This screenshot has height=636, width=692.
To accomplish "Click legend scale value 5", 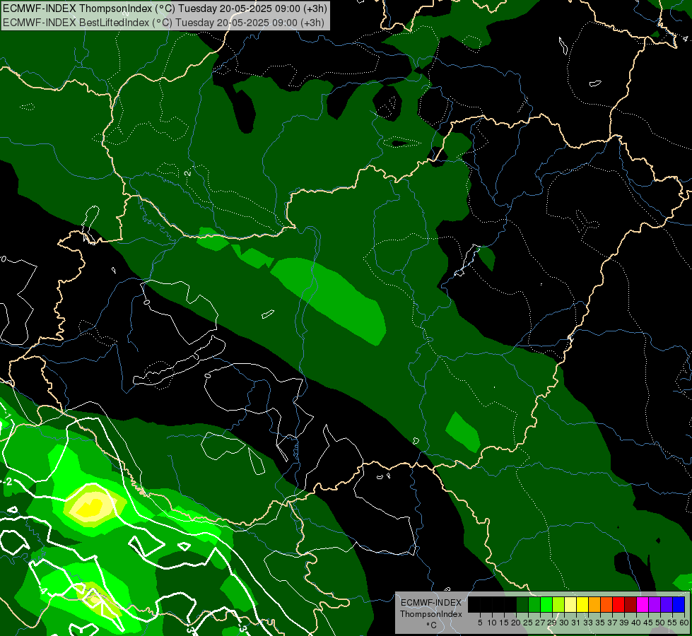I will [480, 623].
